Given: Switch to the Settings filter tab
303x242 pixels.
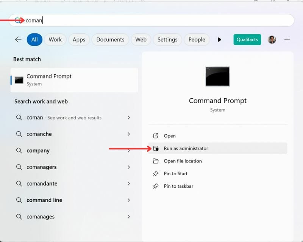Looking at the screenshot, I should tap(167, 39).
